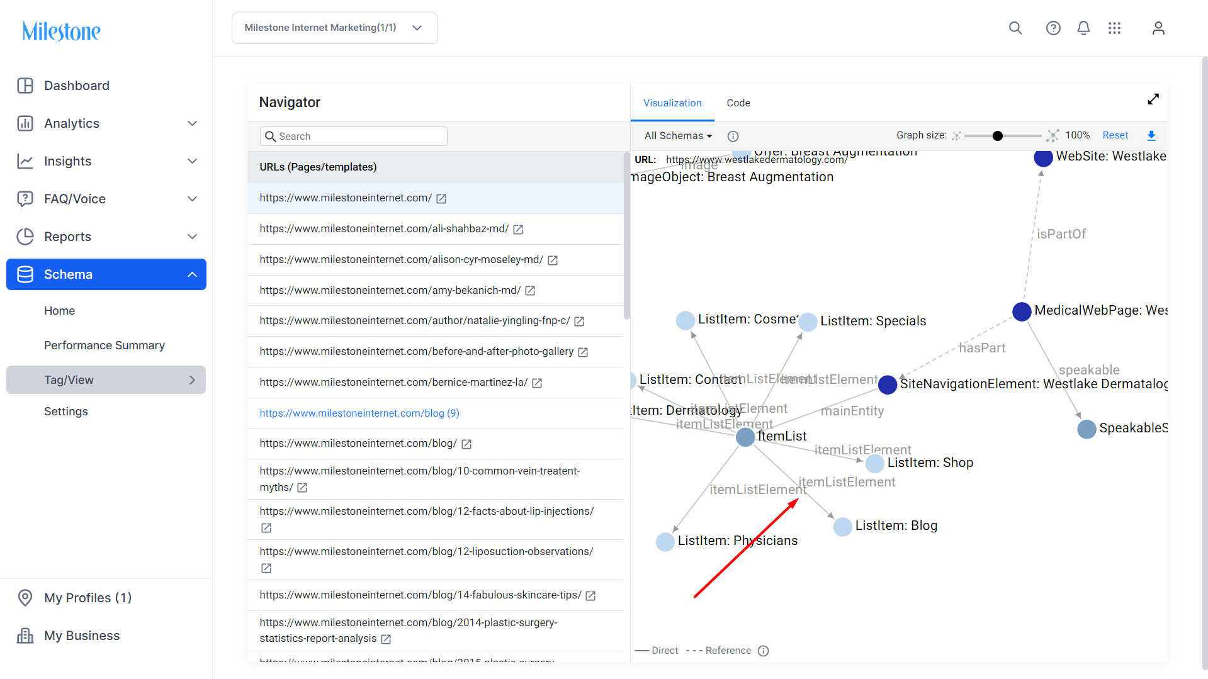Click the ListItem: Physicians node circle
Image resolution: width=1208 pixels, height=679 pixels.
(665, 542)
